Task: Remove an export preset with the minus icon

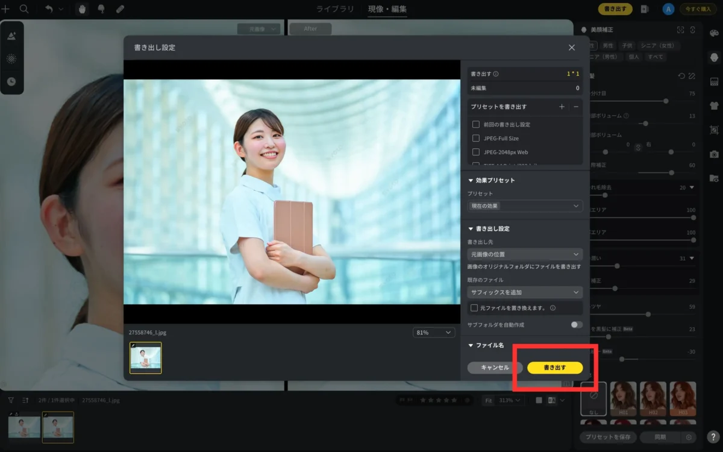Action: (x=576, y=107)
